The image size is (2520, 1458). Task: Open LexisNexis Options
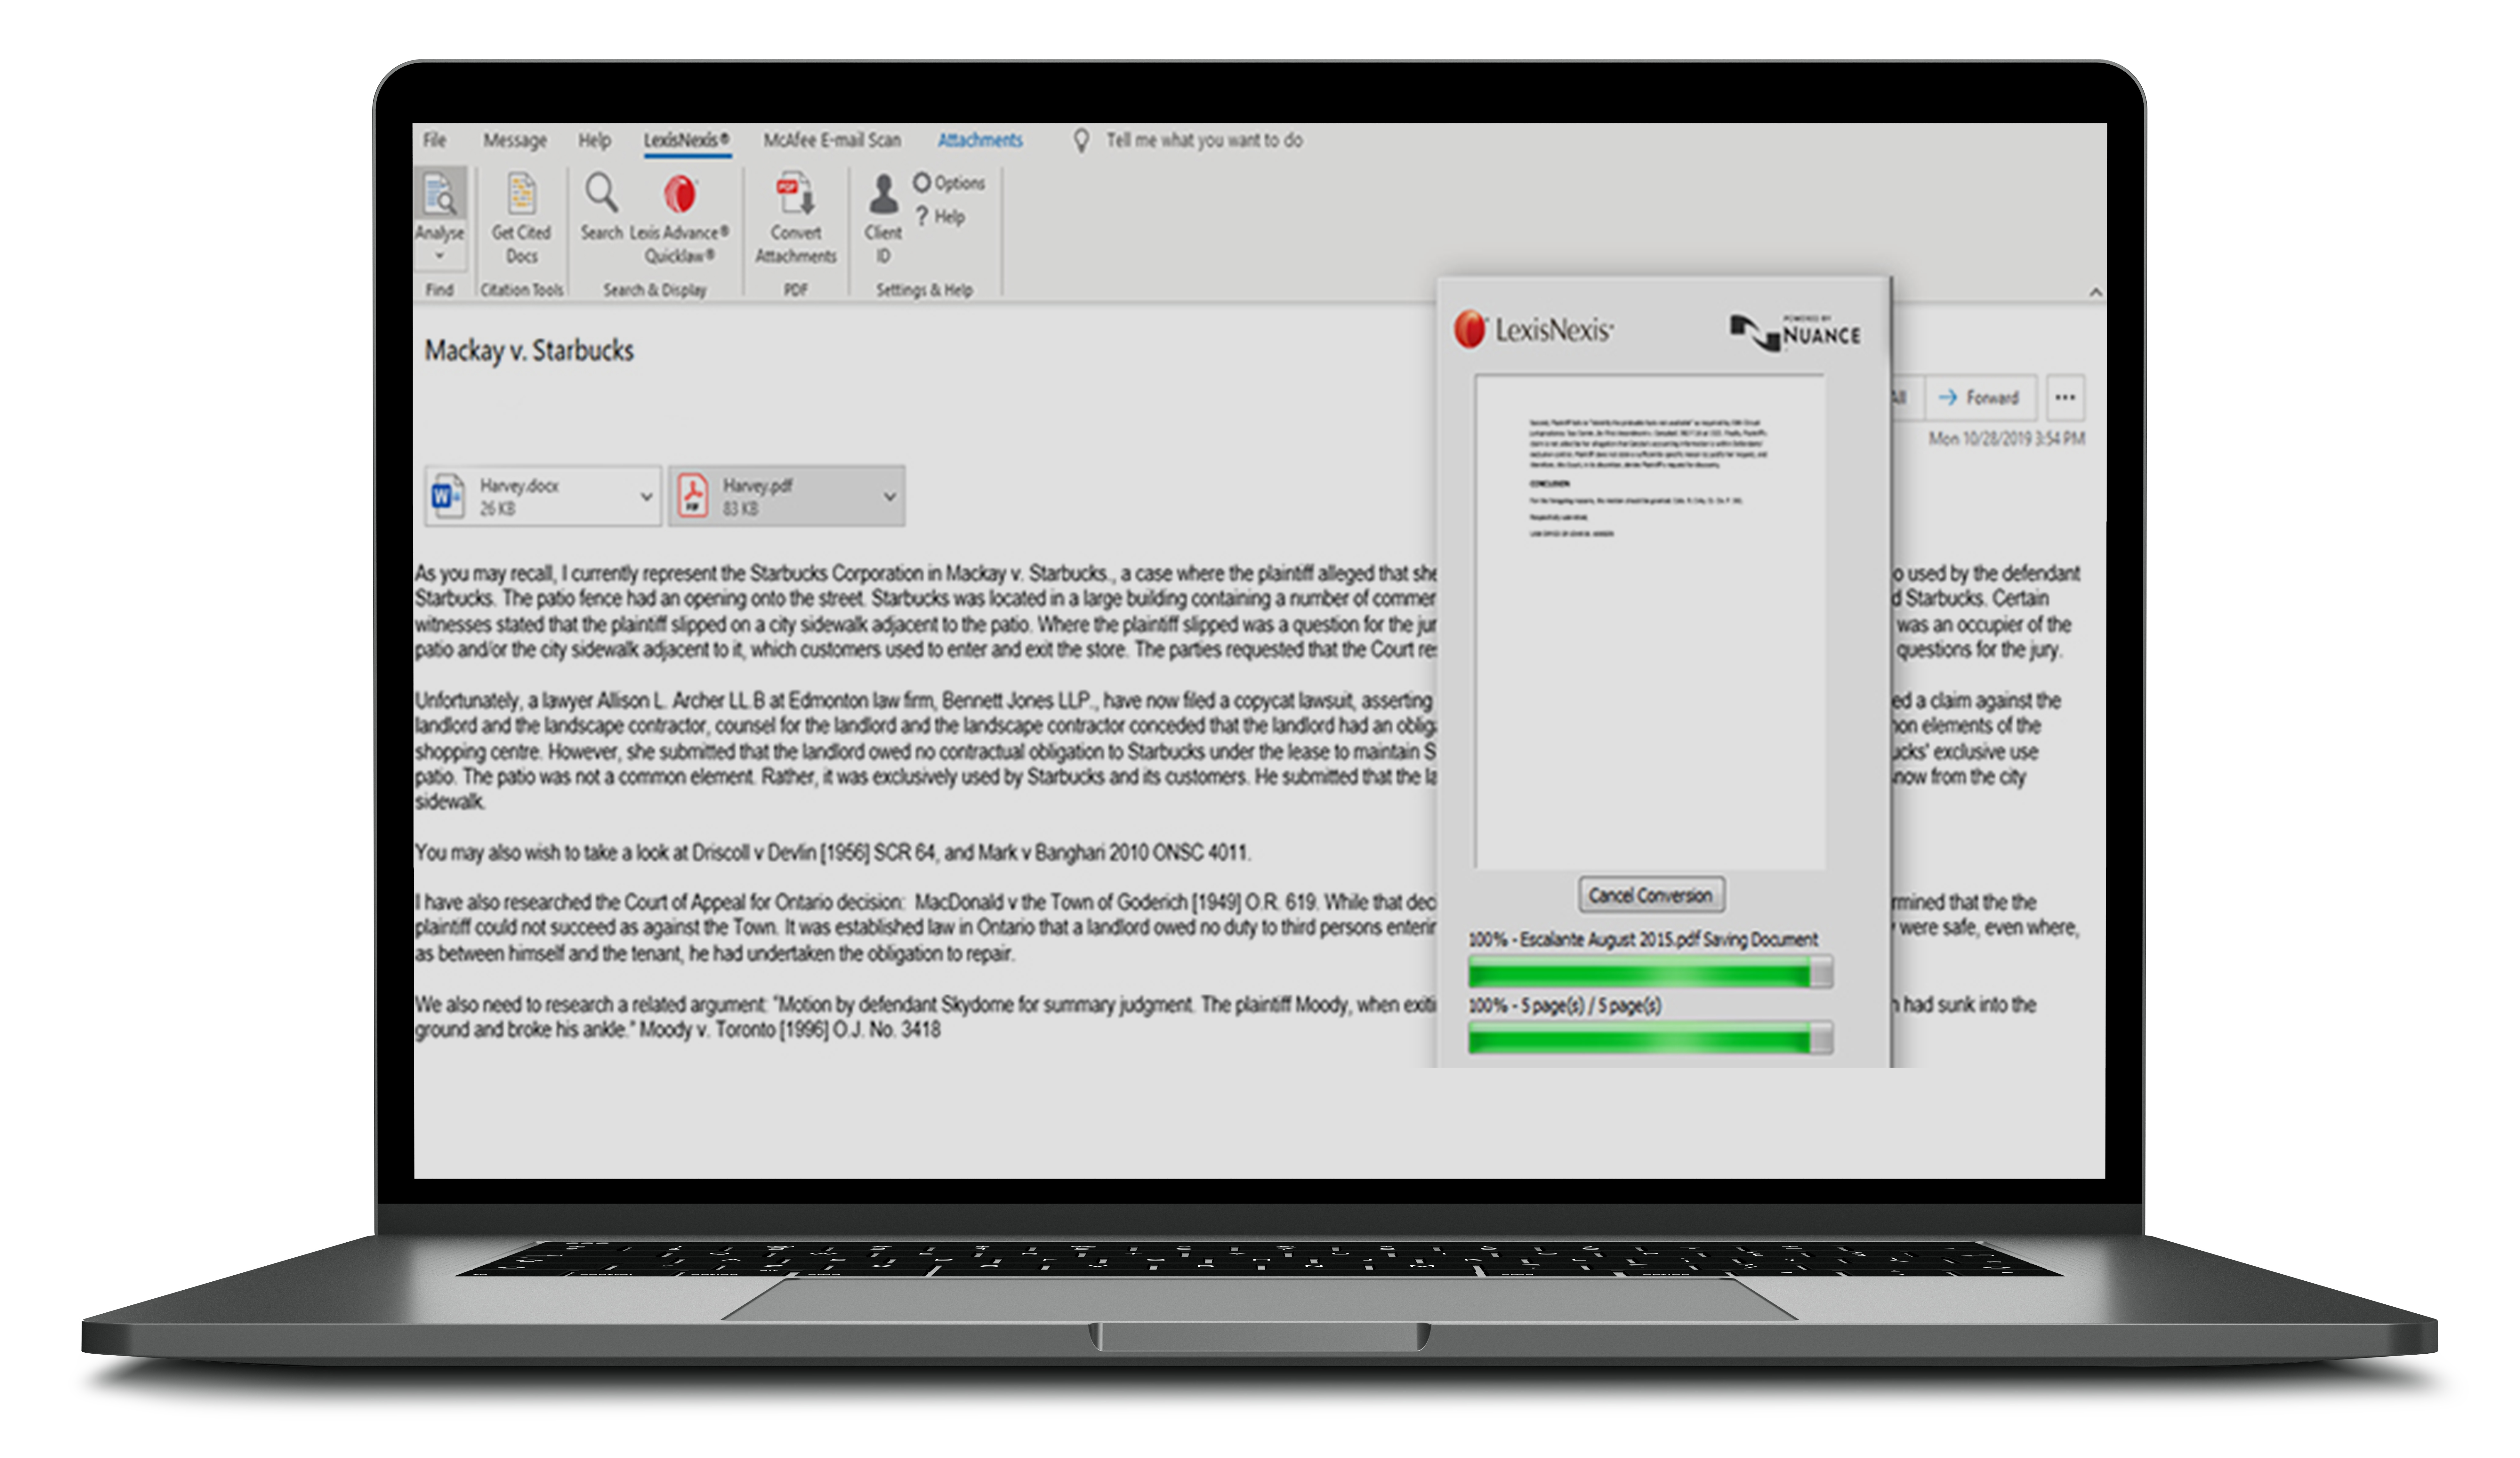(949, 183)
